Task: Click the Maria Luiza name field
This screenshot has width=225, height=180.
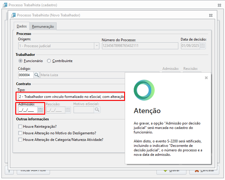Action: point(83,75)
